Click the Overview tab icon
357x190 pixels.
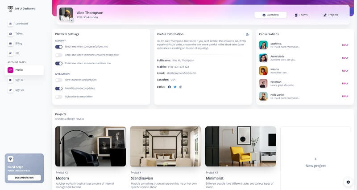tap(264, 15)
